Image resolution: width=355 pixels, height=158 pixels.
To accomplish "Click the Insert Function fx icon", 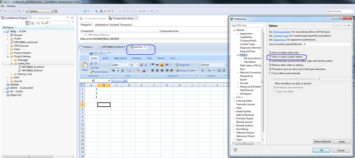I will click(125, 81).
